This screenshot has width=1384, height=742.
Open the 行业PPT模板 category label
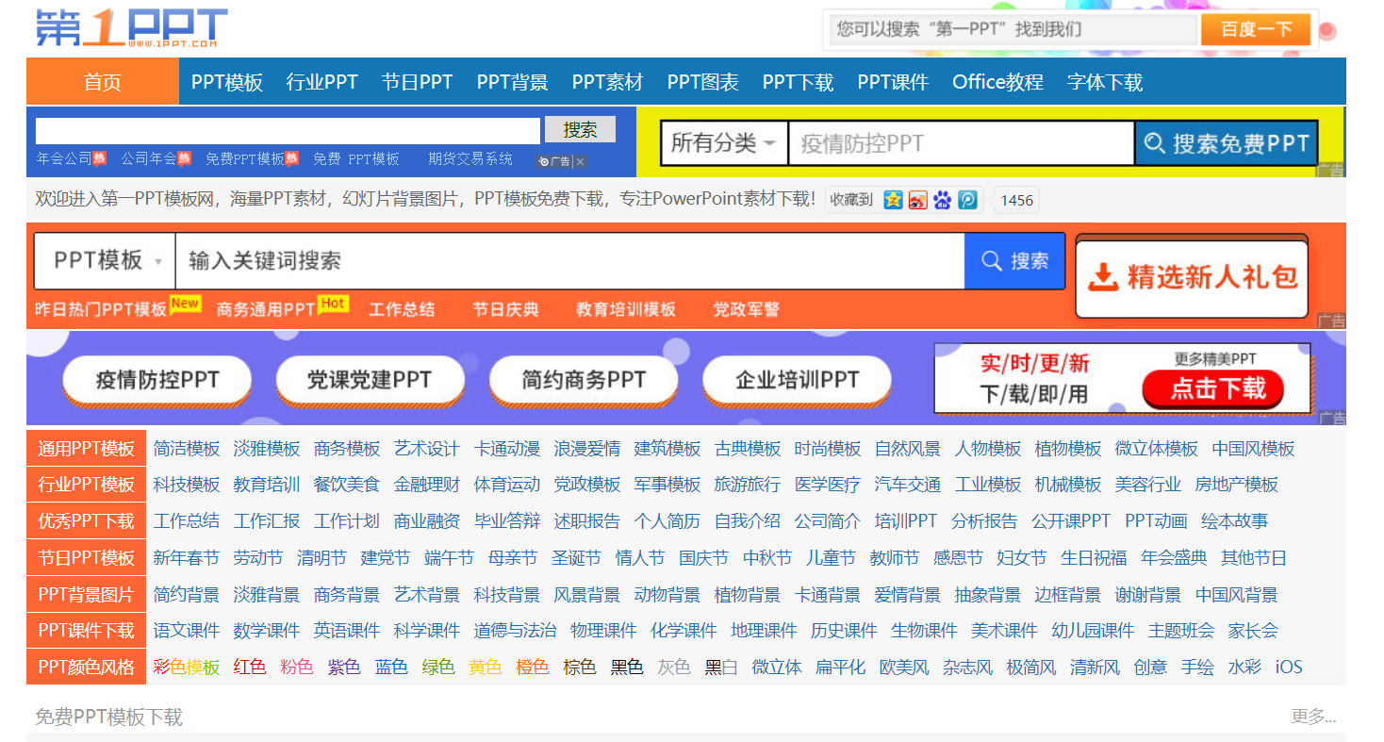[x=87, y=485]
